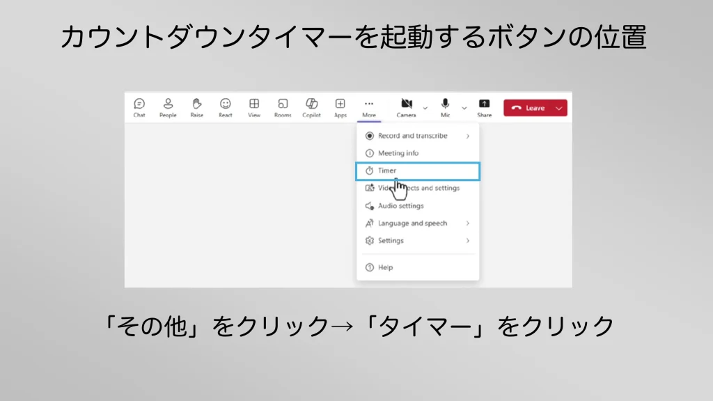Show the People participants list
Image resolution: width=713 pixels, height=401 pixels.
click(x=168, y=107)
